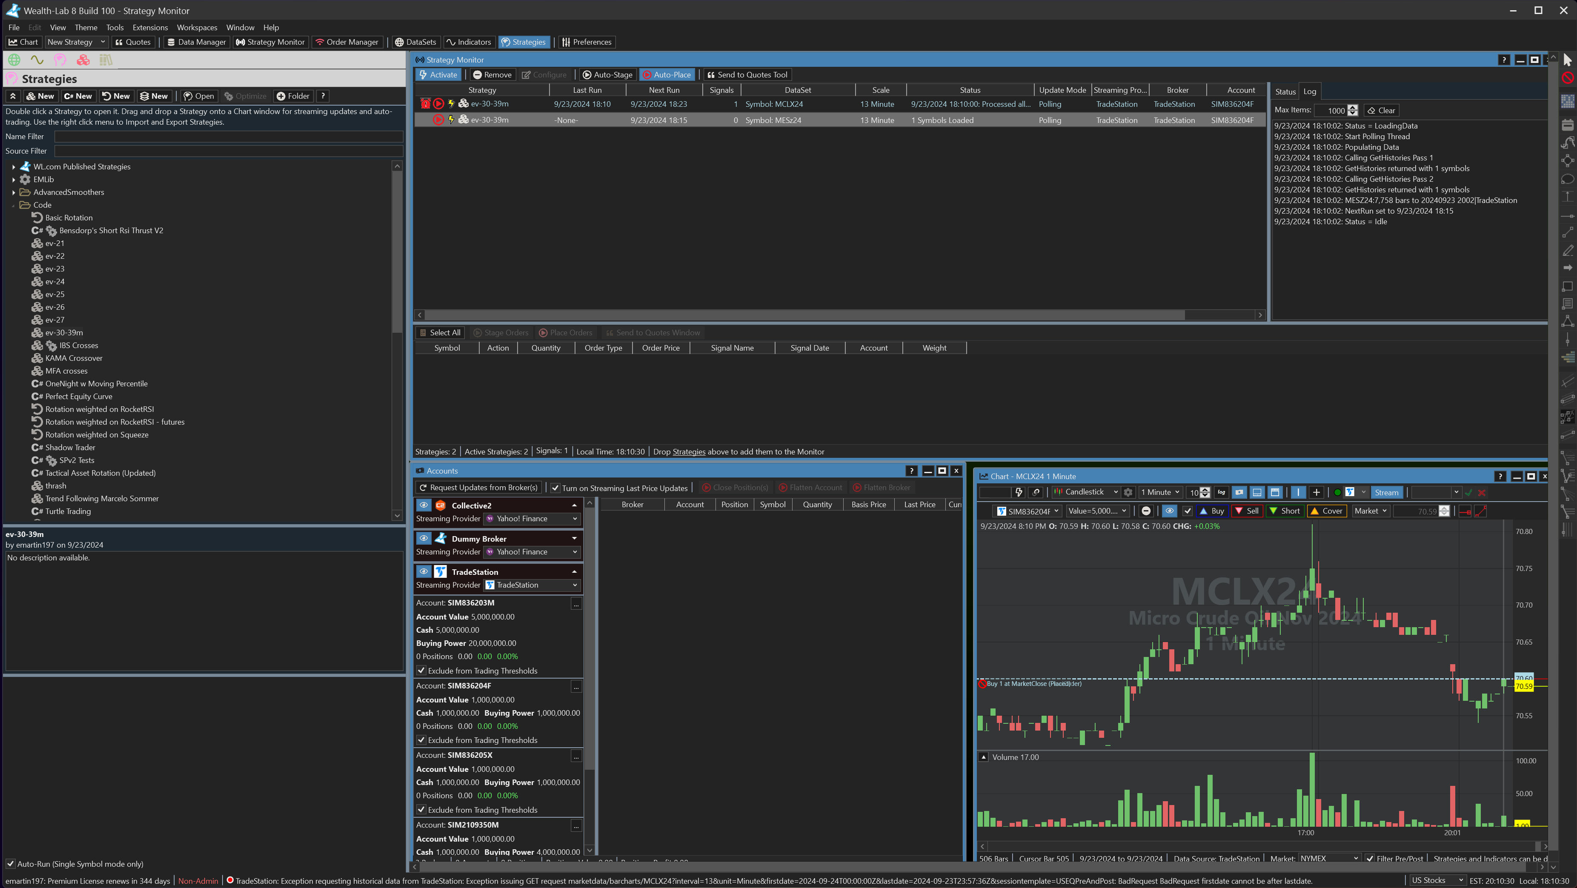Open the Tools menu
The height and width of the screenshot is (888, 1577).
(x=114, y=27)
